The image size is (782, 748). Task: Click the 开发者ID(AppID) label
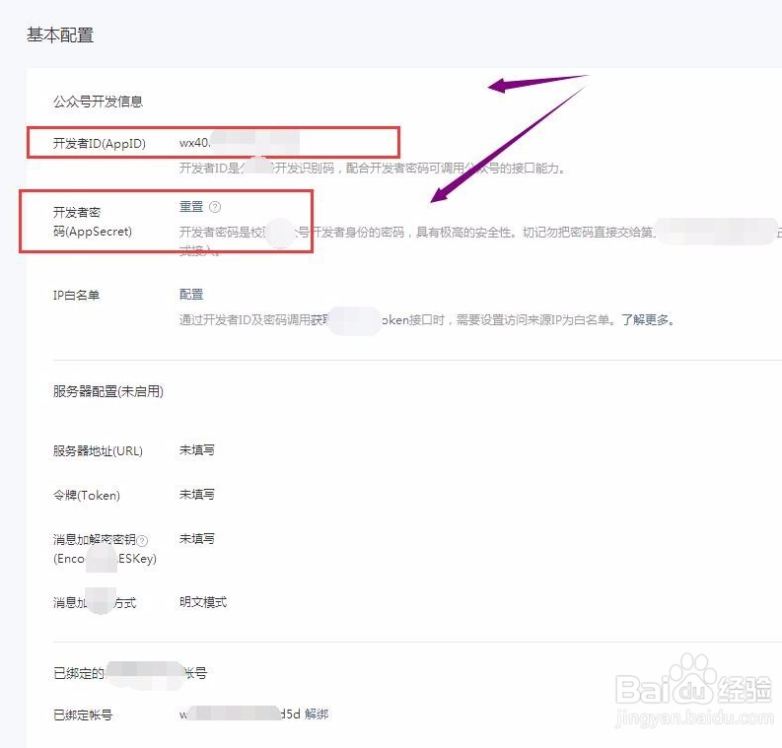tap(100, 144)
